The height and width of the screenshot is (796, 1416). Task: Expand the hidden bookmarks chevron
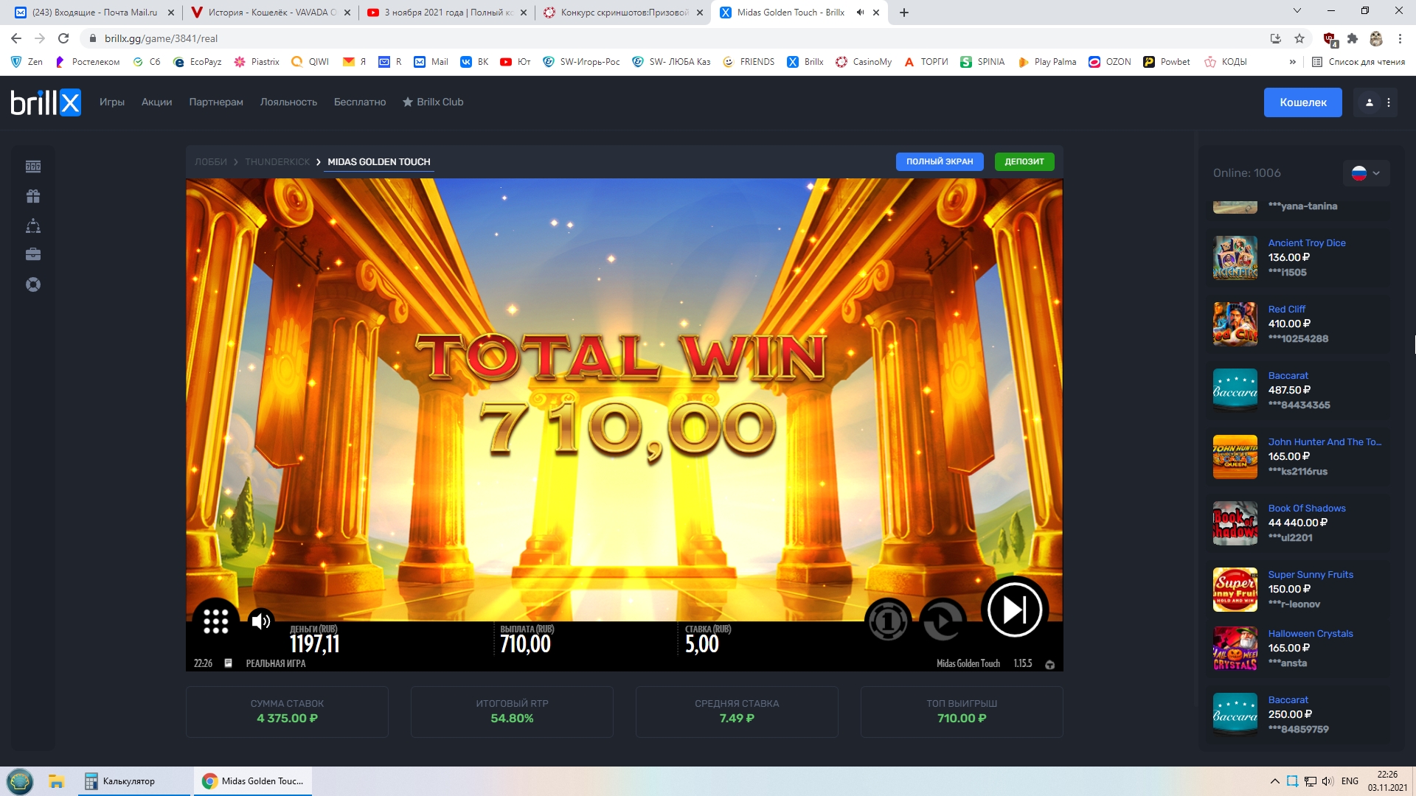(1292, 62)
